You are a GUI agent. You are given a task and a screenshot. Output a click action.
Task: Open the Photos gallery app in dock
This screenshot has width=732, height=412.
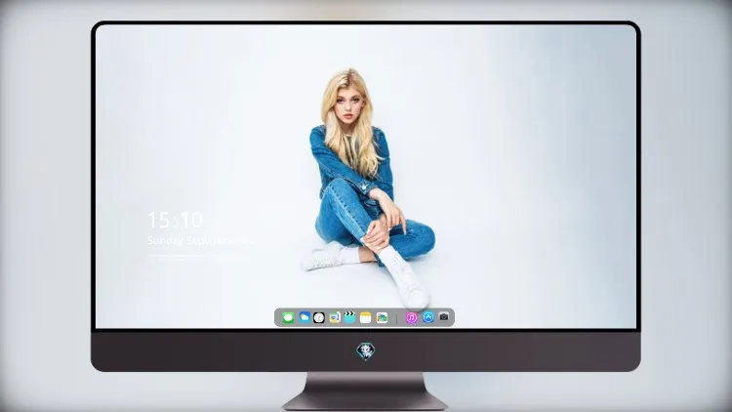[x=382, y=318]
